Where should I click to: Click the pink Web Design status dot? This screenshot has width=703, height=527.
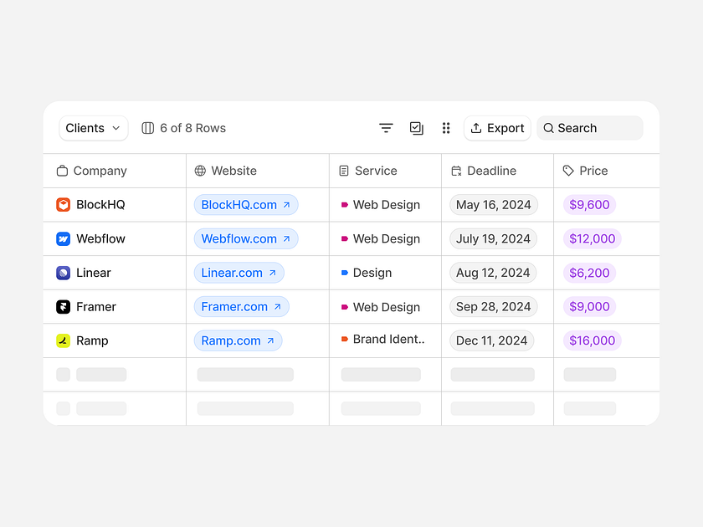point(346,204)
